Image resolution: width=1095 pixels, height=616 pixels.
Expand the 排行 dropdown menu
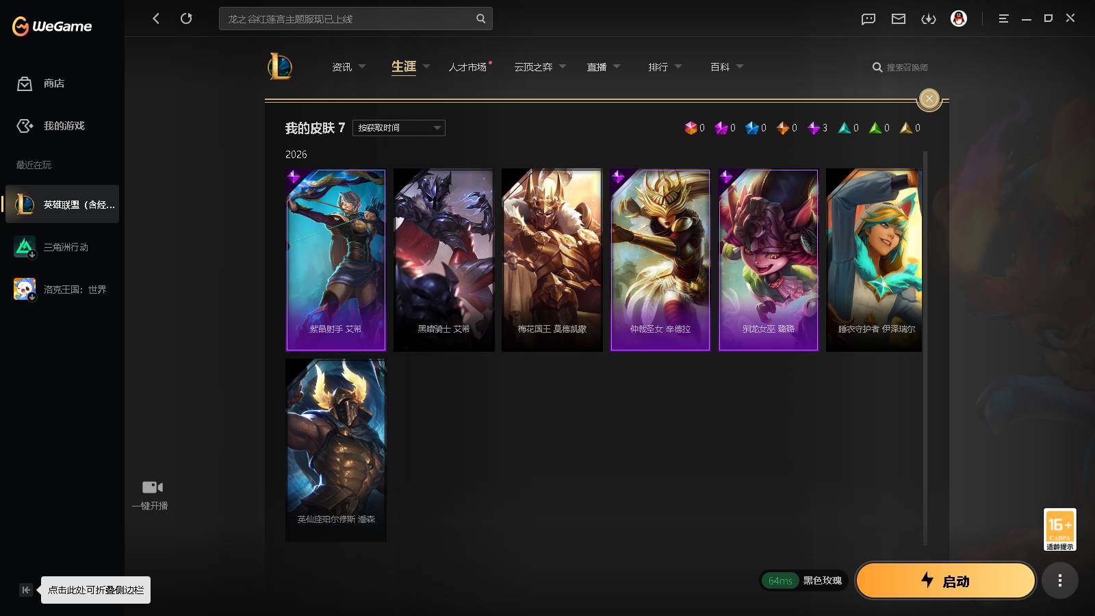(665, 66)
